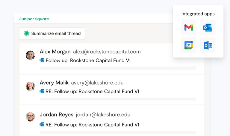
Task: Click Outlook icon beside Avery Malik's subject
Action: coord(42,91)
